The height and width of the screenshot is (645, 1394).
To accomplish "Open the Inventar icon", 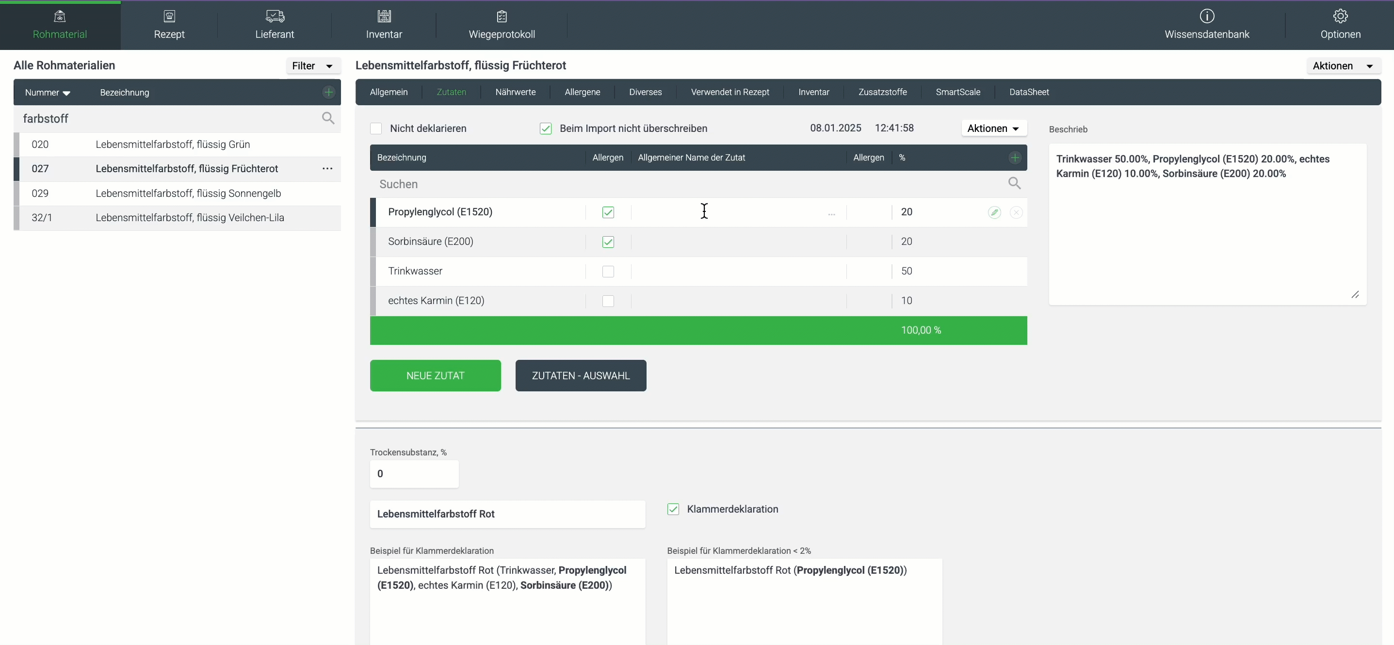I will [384, 16].
